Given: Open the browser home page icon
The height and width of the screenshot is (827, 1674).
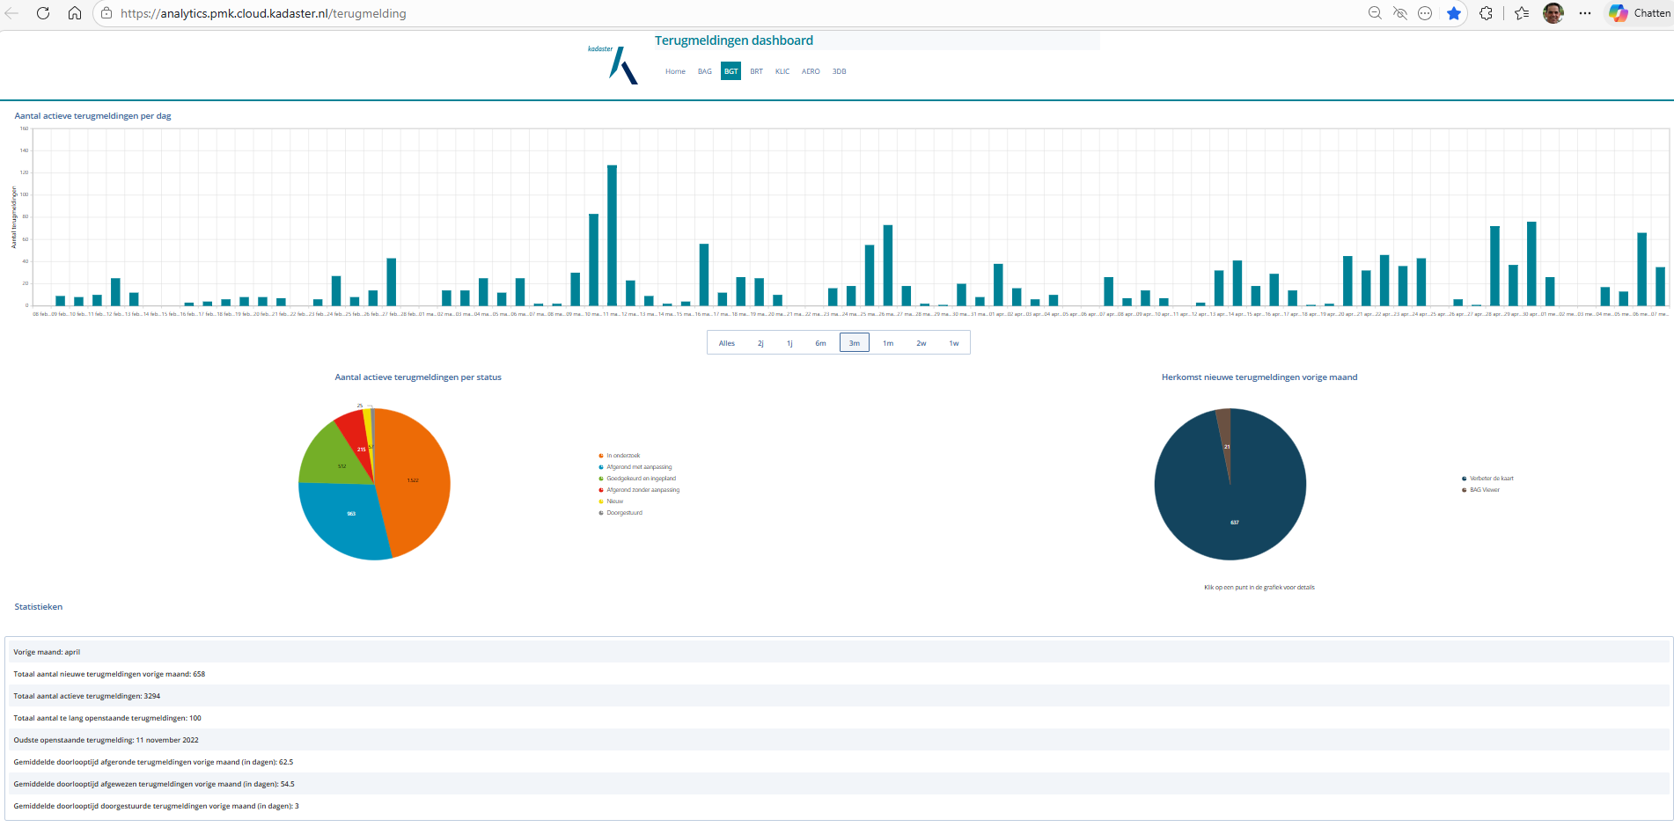Looking at the screenshot, I should point(75,13).
